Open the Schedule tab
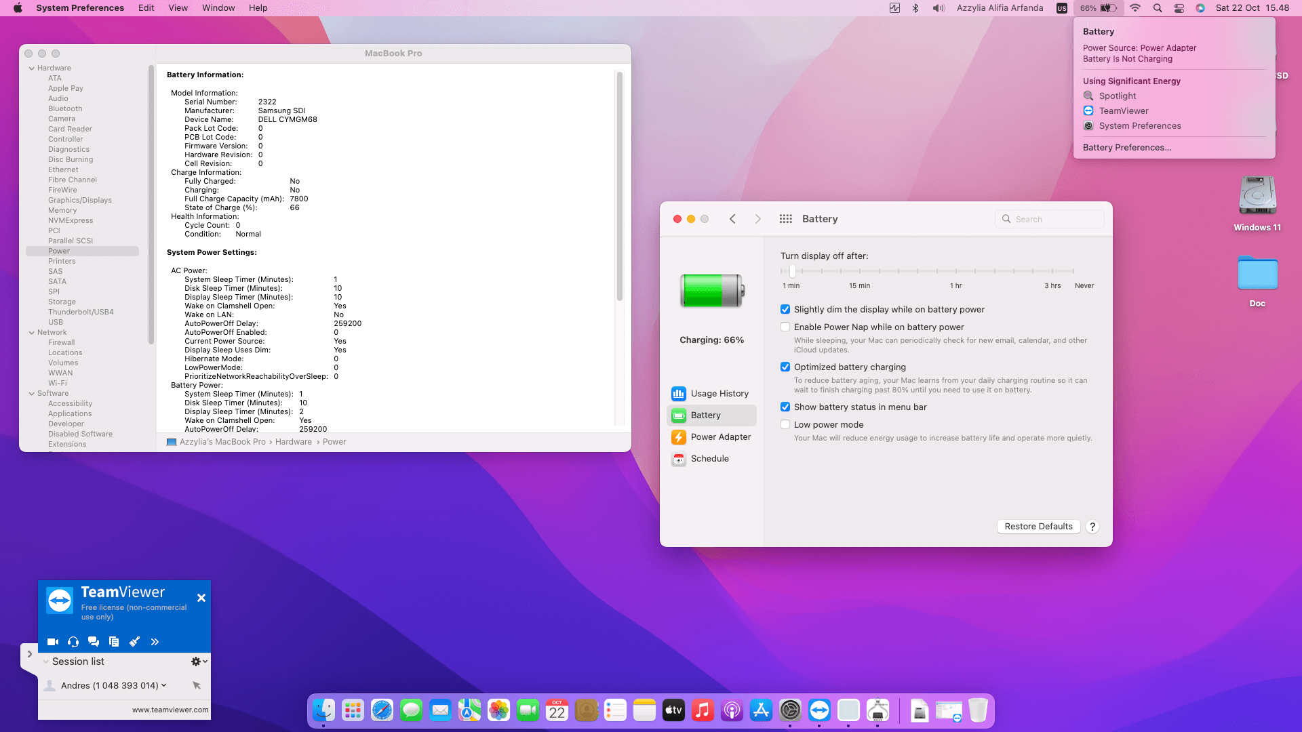The image size is (1302, 732). click(711, 459)
